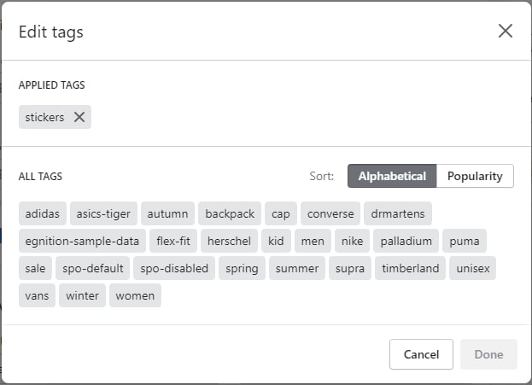The width and height of the screenshot is (532, 385).
Task: Confirm with the Done button
Action: click(x=488, y=354)
